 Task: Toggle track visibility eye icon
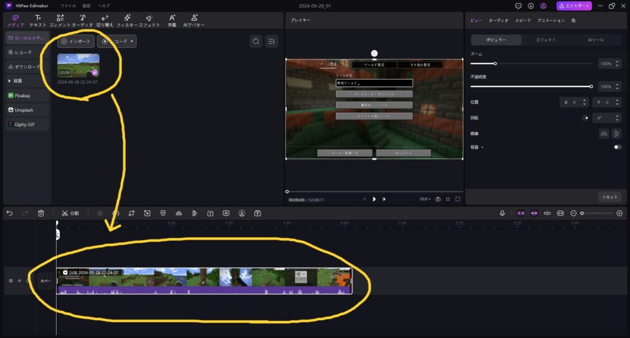(x=19, y=281)
